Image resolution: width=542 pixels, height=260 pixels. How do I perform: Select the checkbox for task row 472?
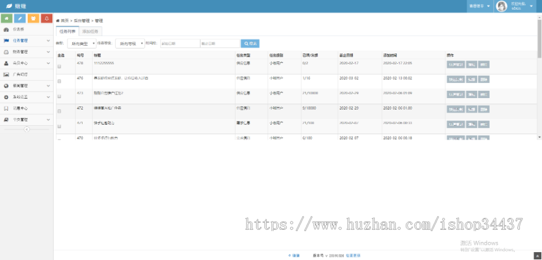[59, 111]
